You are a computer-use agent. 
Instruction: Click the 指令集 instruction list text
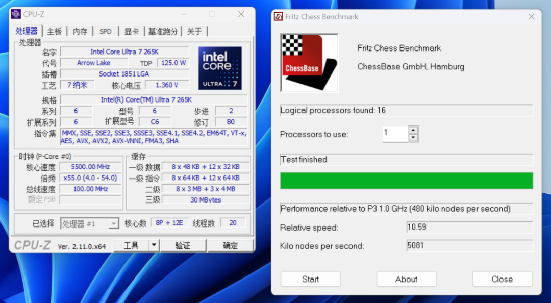pyautogui.click(x=154, y=137)
